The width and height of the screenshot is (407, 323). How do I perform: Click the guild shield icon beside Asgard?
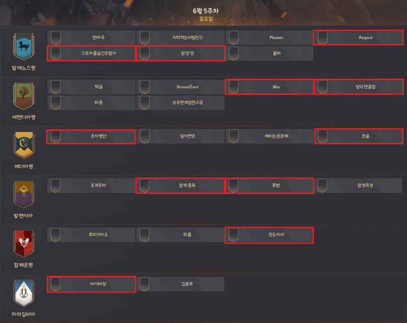coord(323,38)
